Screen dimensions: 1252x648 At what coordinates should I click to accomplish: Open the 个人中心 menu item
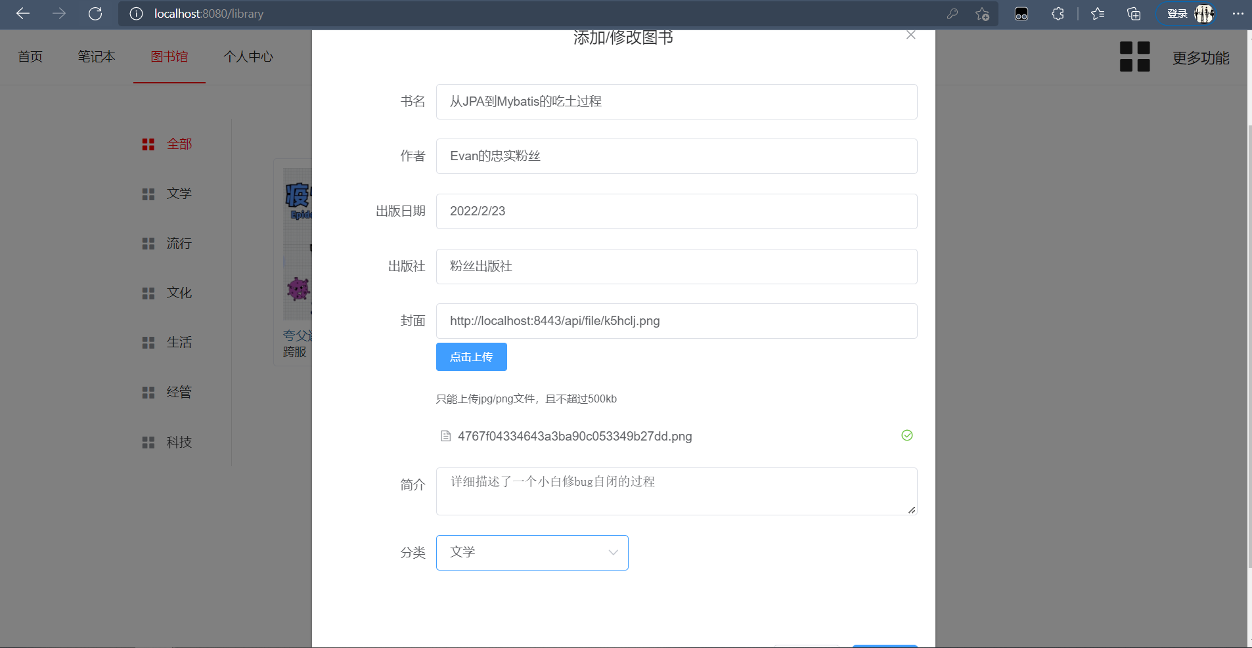pos(248,57)
